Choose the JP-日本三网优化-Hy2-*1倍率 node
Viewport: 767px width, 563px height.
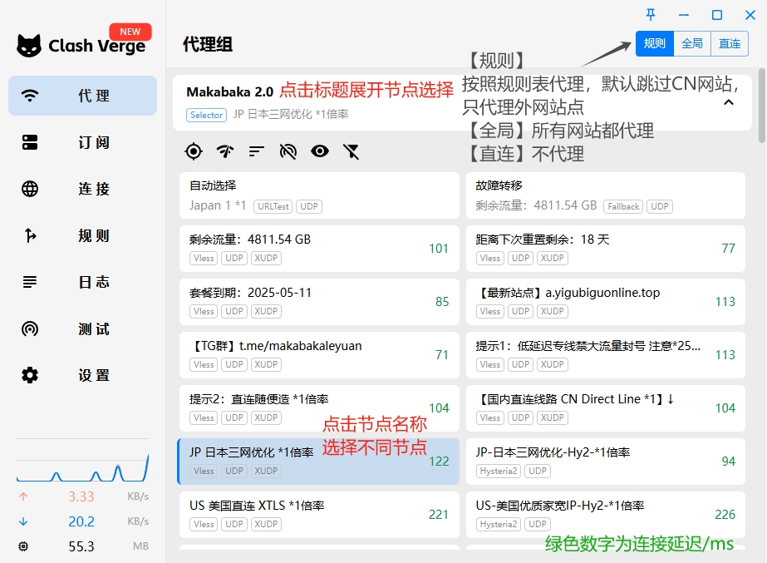(606, 462)
